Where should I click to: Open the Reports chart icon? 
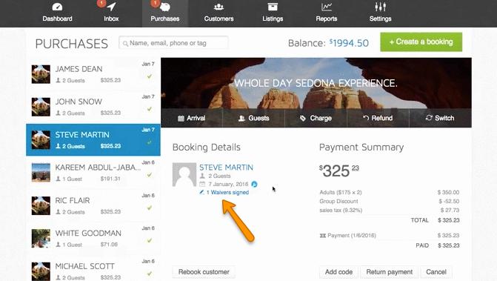(327, 7)
